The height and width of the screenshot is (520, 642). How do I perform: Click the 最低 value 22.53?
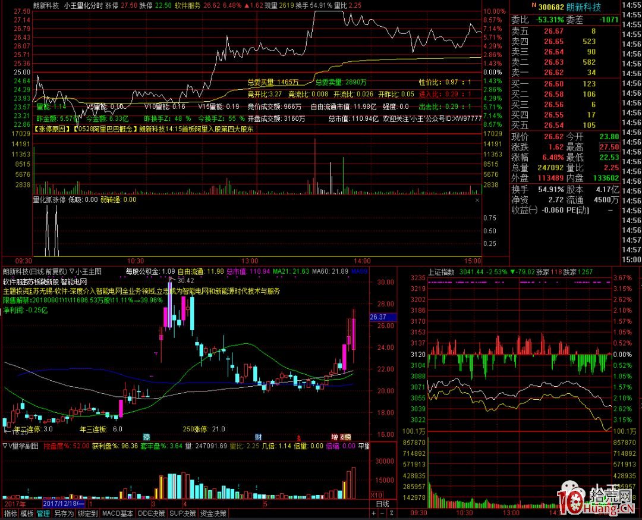[609, 157]
